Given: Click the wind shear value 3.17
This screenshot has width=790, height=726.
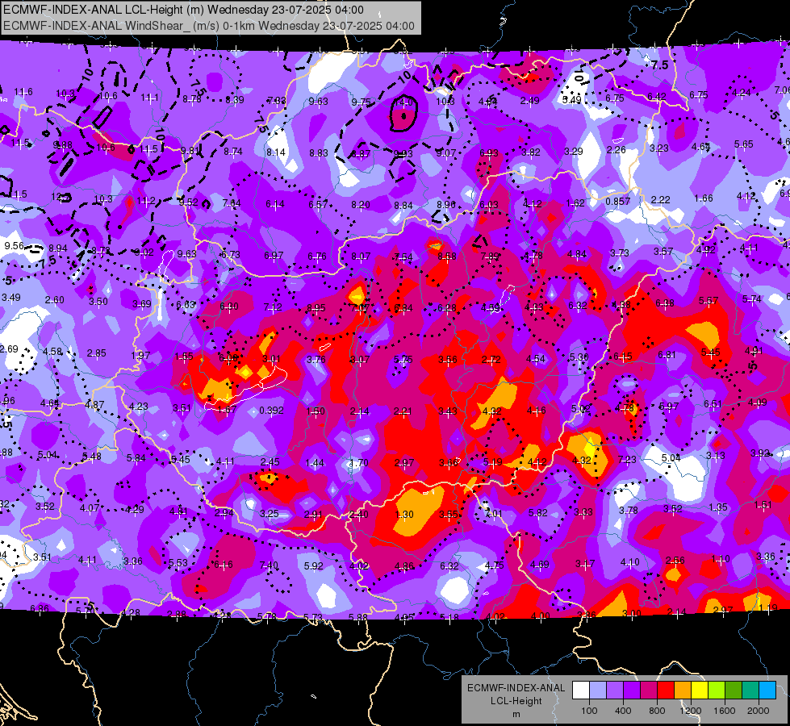Looking at the screenshot, I should 585,564.
